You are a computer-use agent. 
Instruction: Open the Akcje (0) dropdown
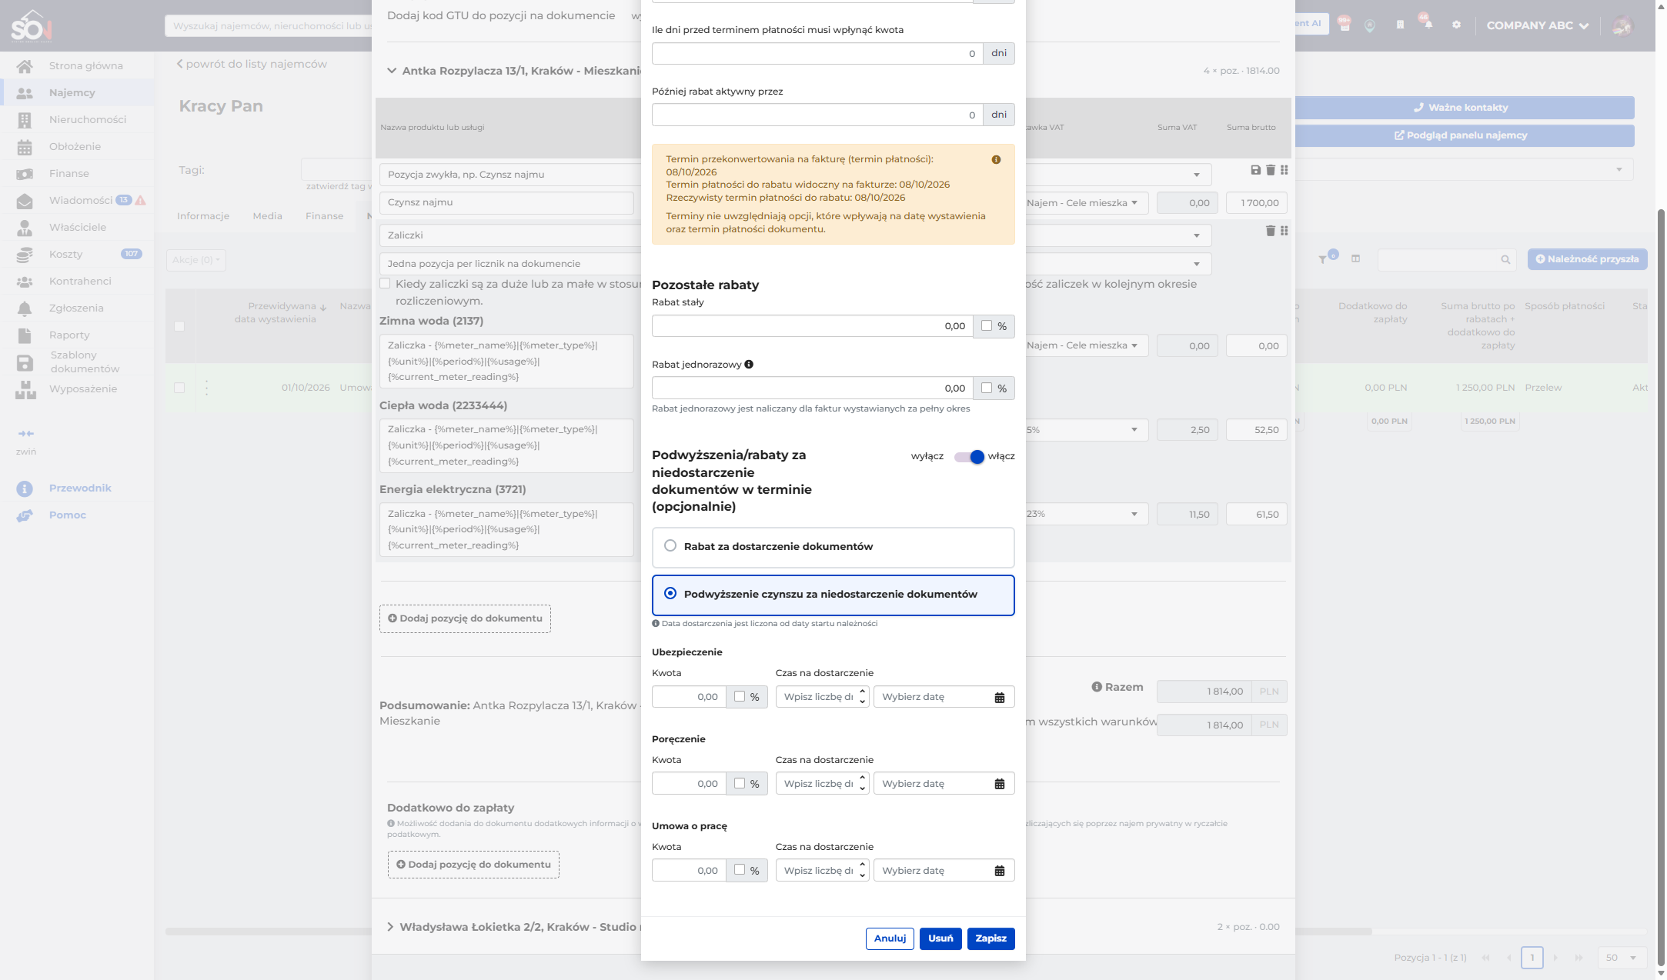click(196, 260)
